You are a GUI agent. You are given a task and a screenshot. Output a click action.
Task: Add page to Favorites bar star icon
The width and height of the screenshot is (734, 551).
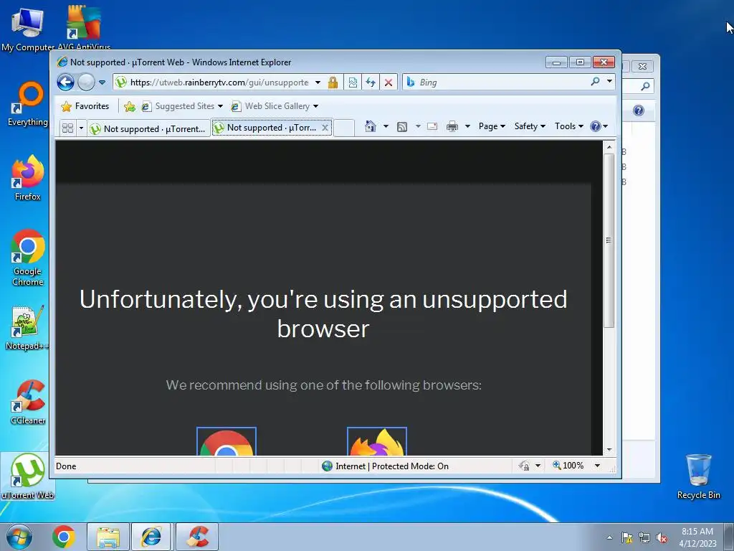[130, 107]
